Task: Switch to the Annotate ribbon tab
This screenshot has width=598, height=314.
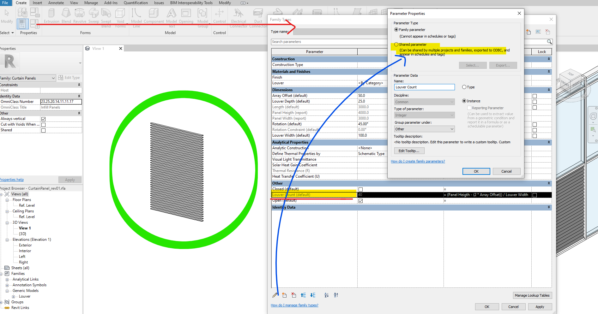Action: [56, 3]
